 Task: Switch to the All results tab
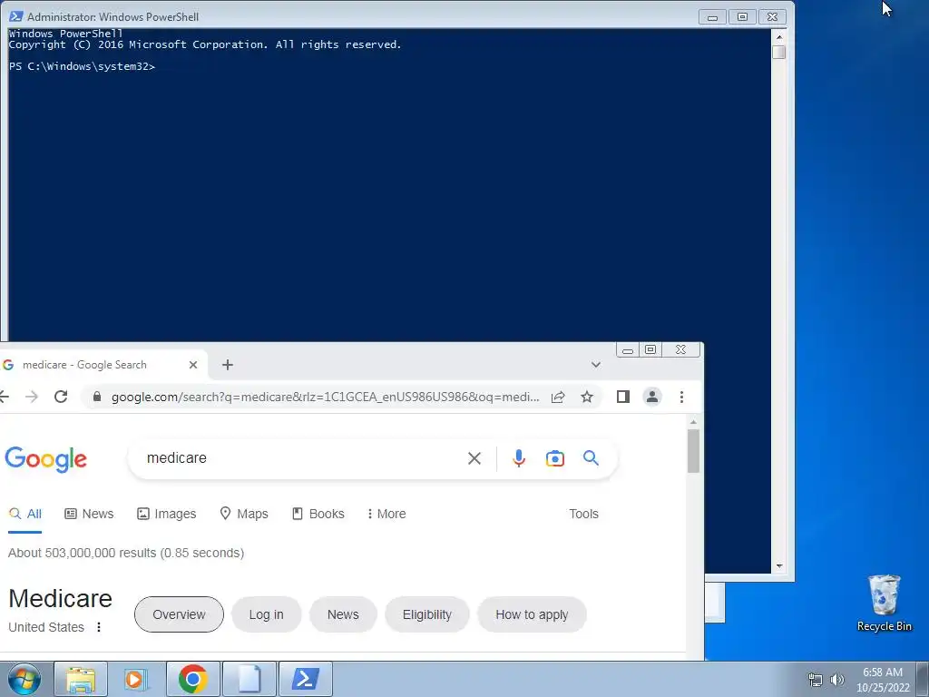pos(25,514)
